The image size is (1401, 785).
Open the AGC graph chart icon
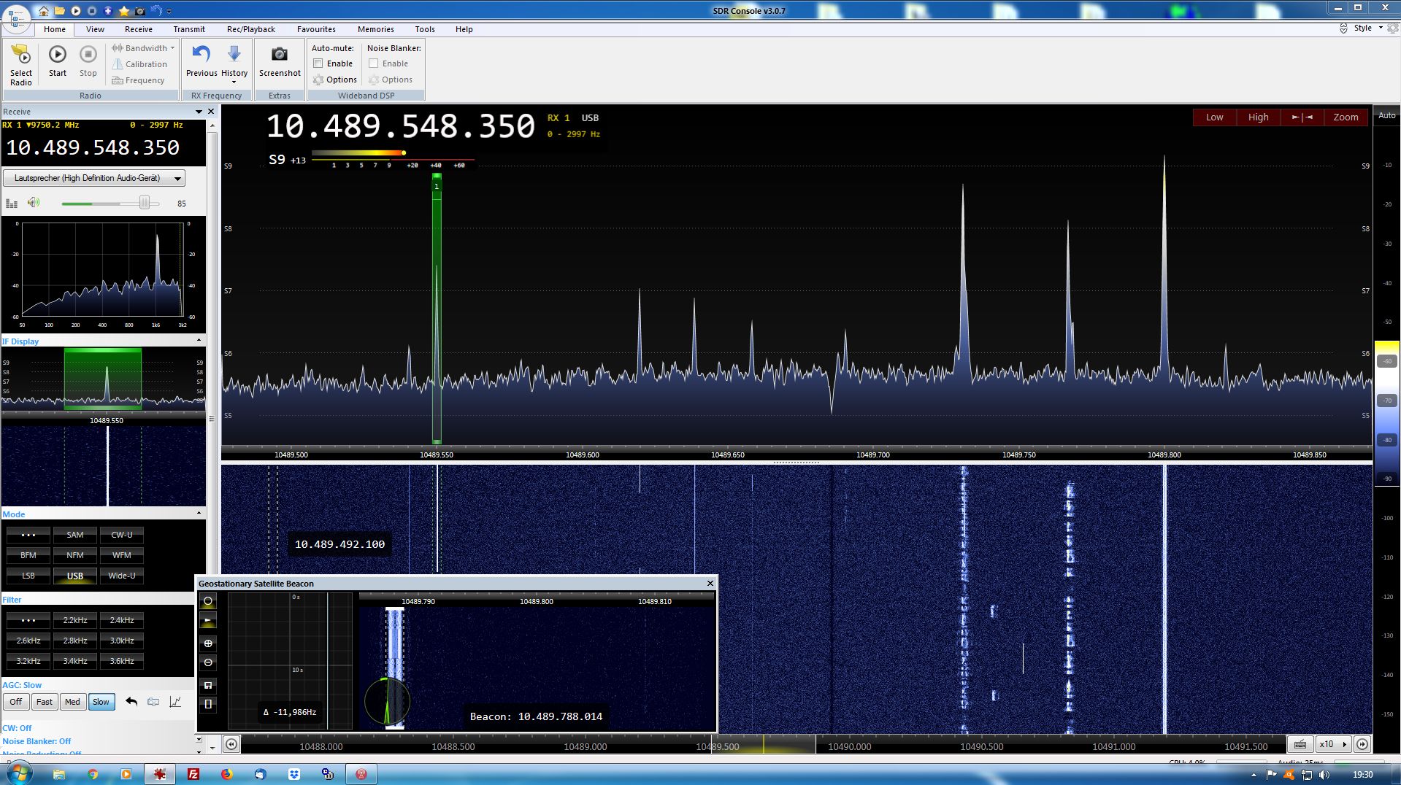point(175,702)
